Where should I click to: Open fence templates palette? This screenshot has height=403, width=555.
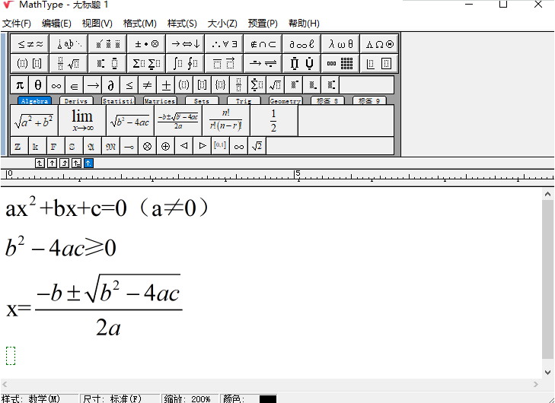tap(30, 64)
